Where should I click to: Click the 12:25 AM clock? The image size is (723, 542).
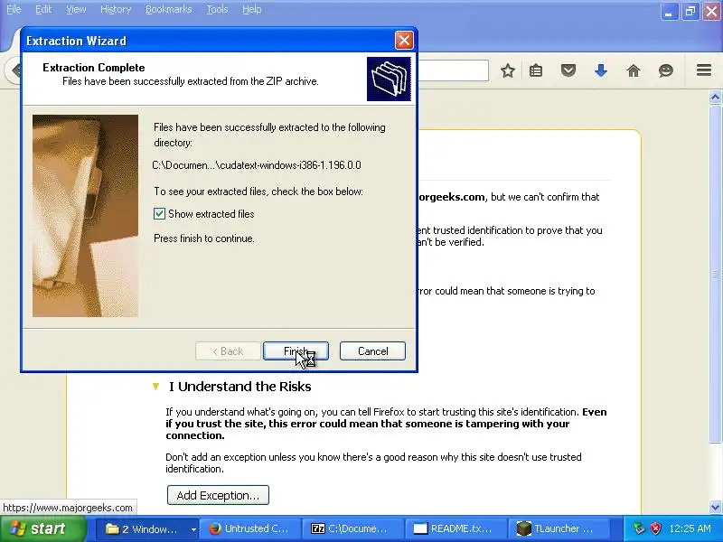690,528
